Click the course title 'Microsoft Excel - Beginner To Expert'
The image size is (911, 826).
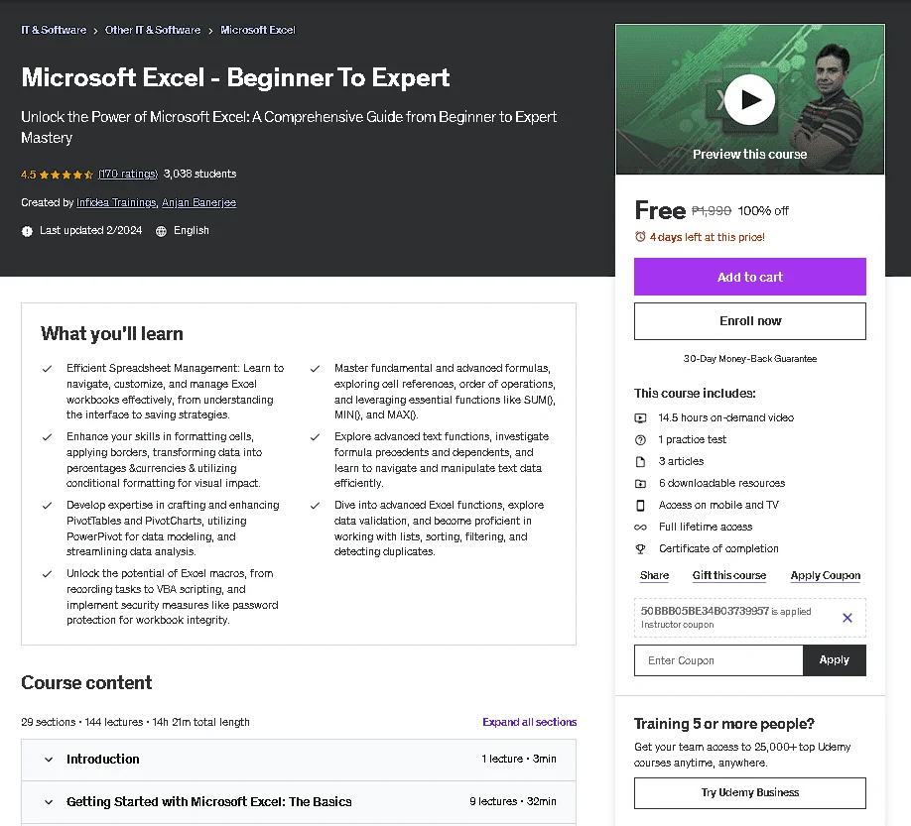235,77
